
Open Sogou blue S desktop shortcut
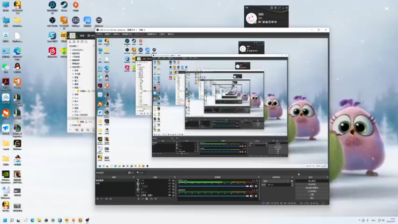[52, 37]
